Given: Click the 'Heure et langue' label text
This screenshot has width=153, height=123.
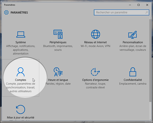Looking at the screenshot, I should click(58, 80).
